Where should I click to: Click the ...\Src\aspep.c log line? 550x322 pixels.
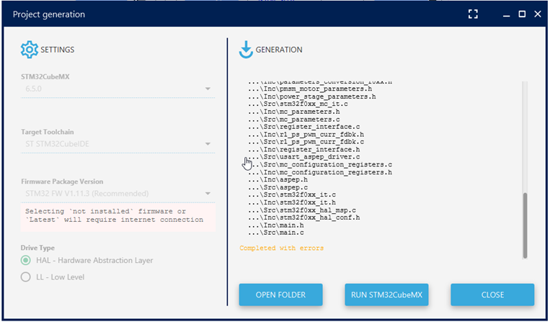pyautogui.click(x=278, y=187)
